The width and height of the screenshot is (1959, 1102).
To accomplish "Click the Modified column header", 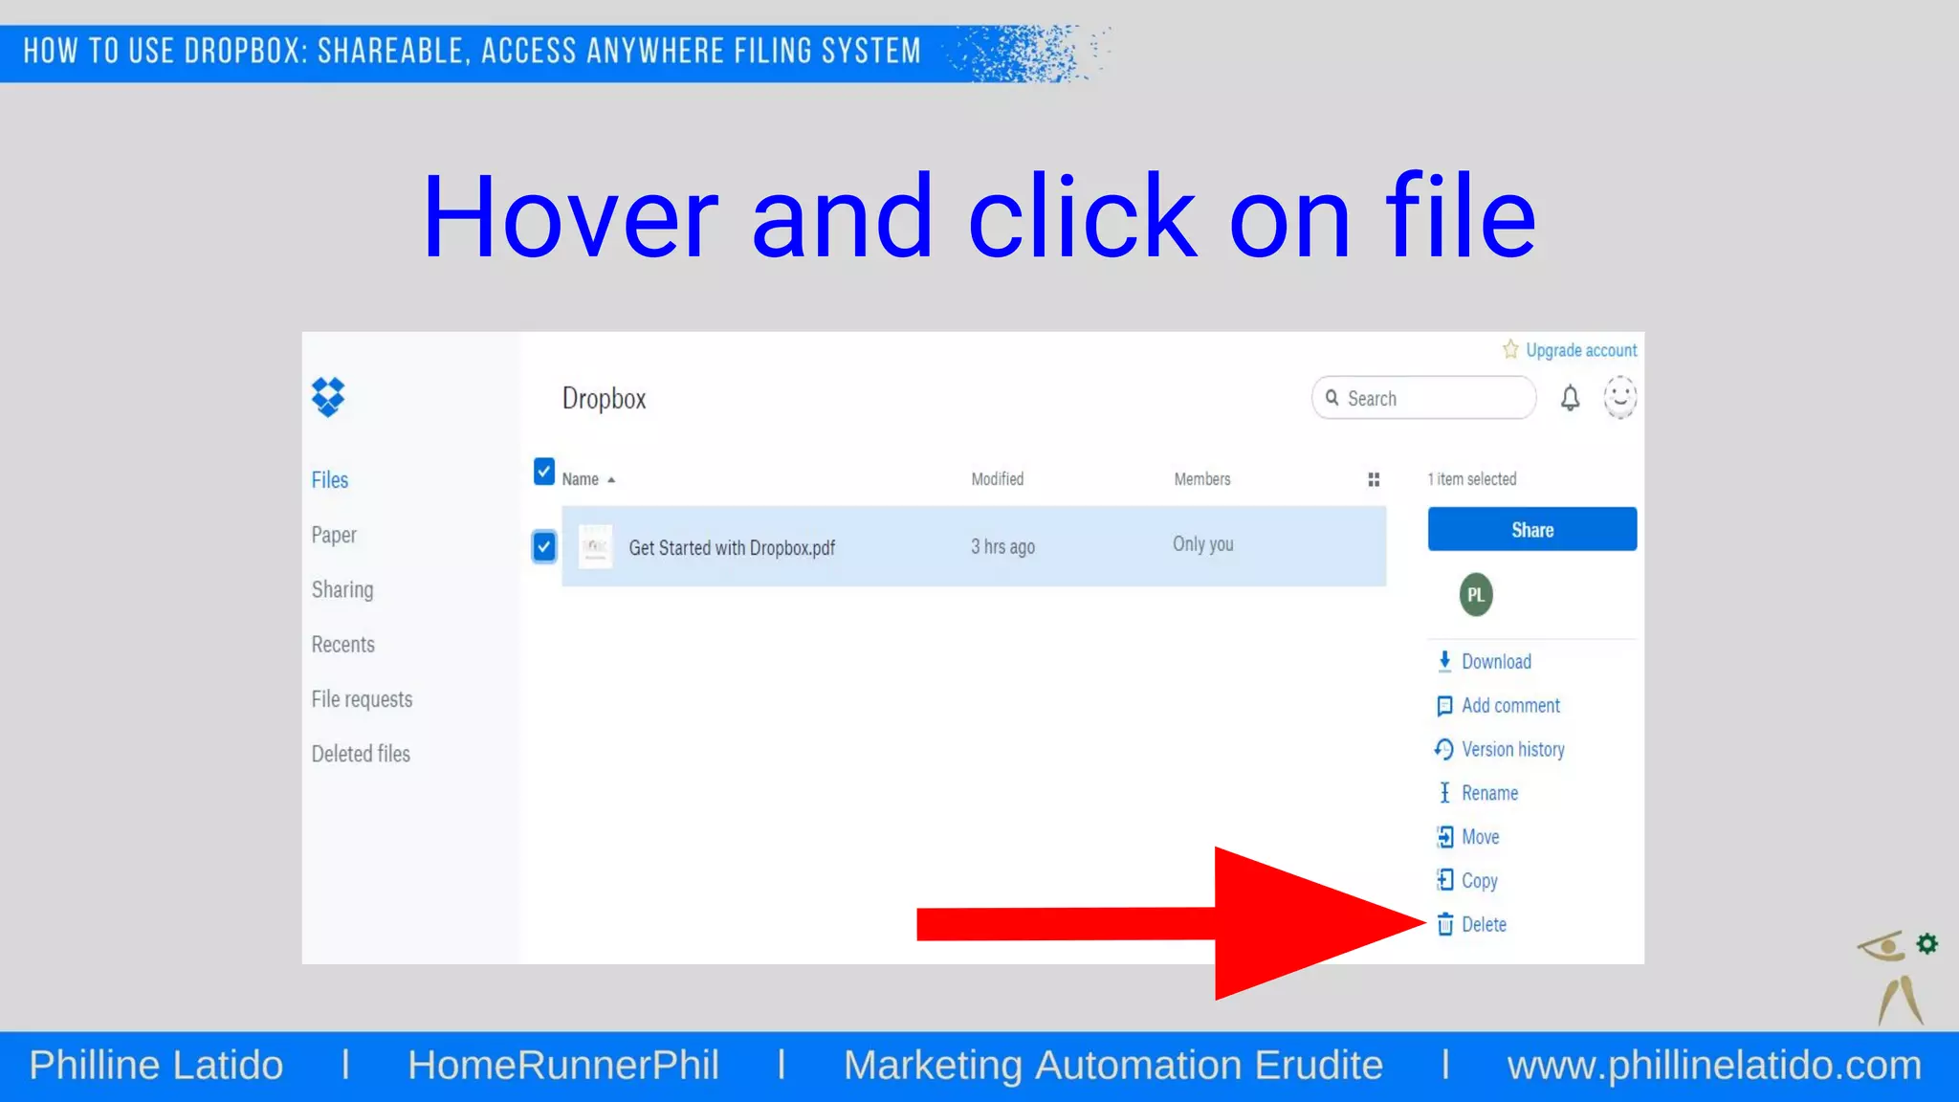I will coord(997,479).
